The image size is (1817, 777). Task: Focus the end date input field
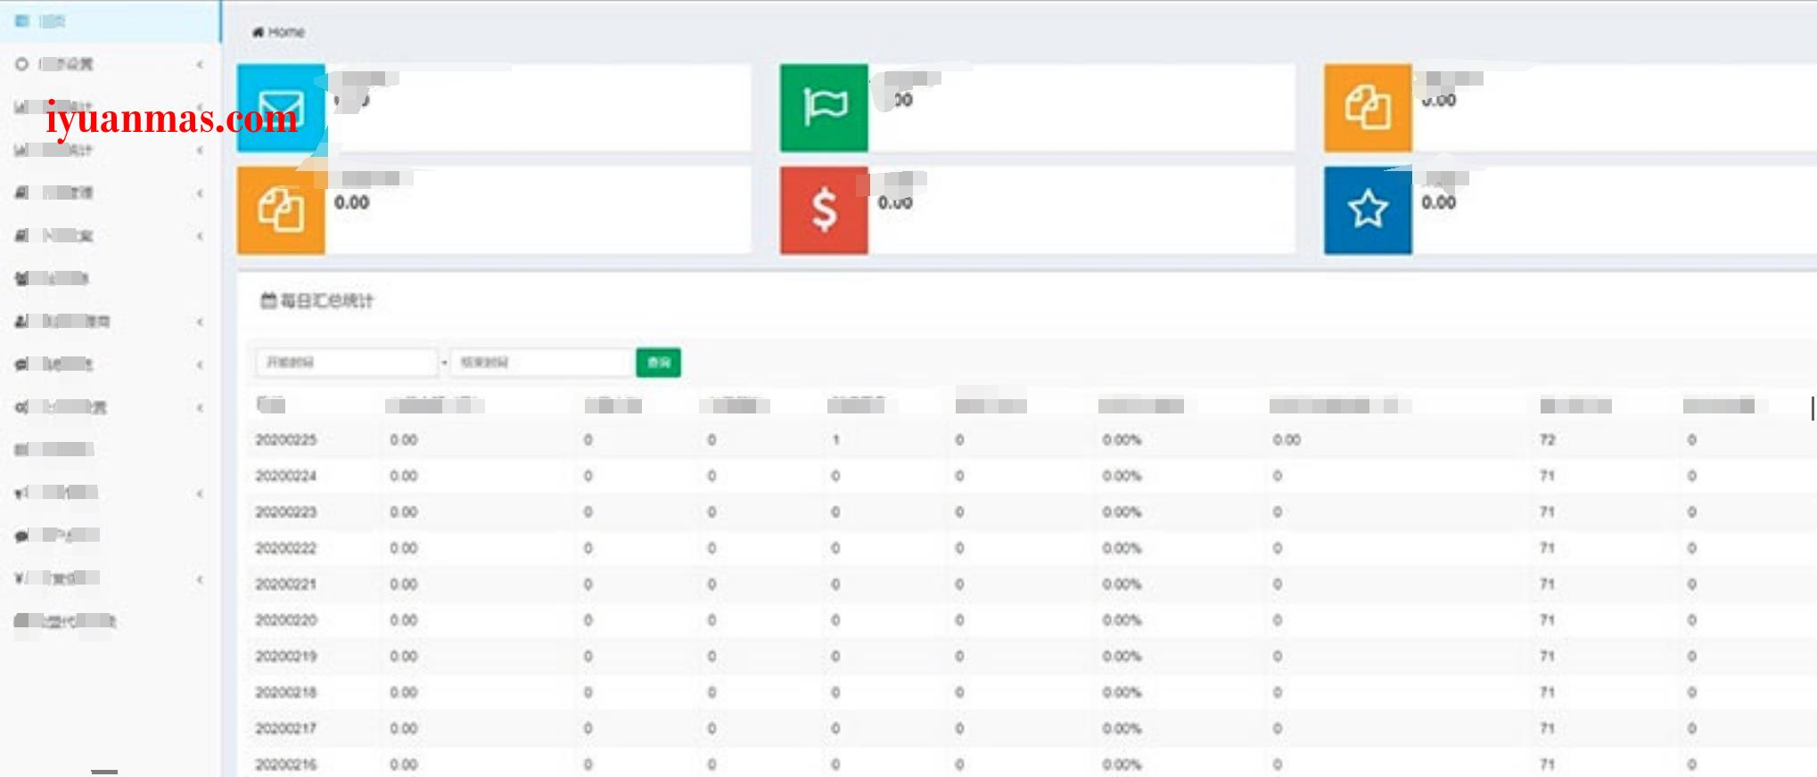coord(541,362)
